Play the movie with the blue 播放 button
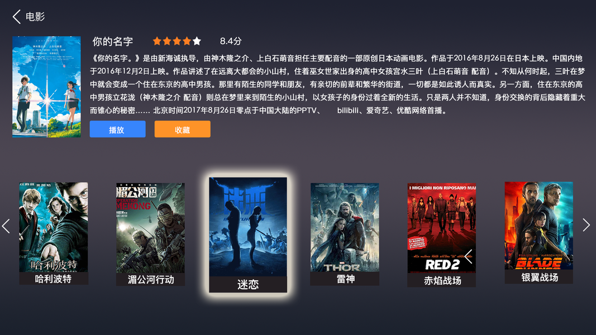 [117, 129]
